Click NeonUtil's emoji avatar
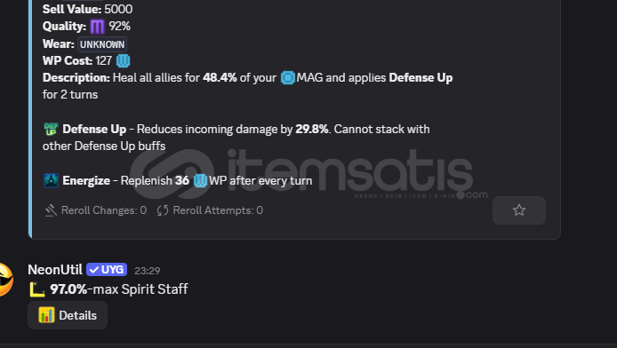617x348 pixels. pyautogui.click(x=4, y=280)
